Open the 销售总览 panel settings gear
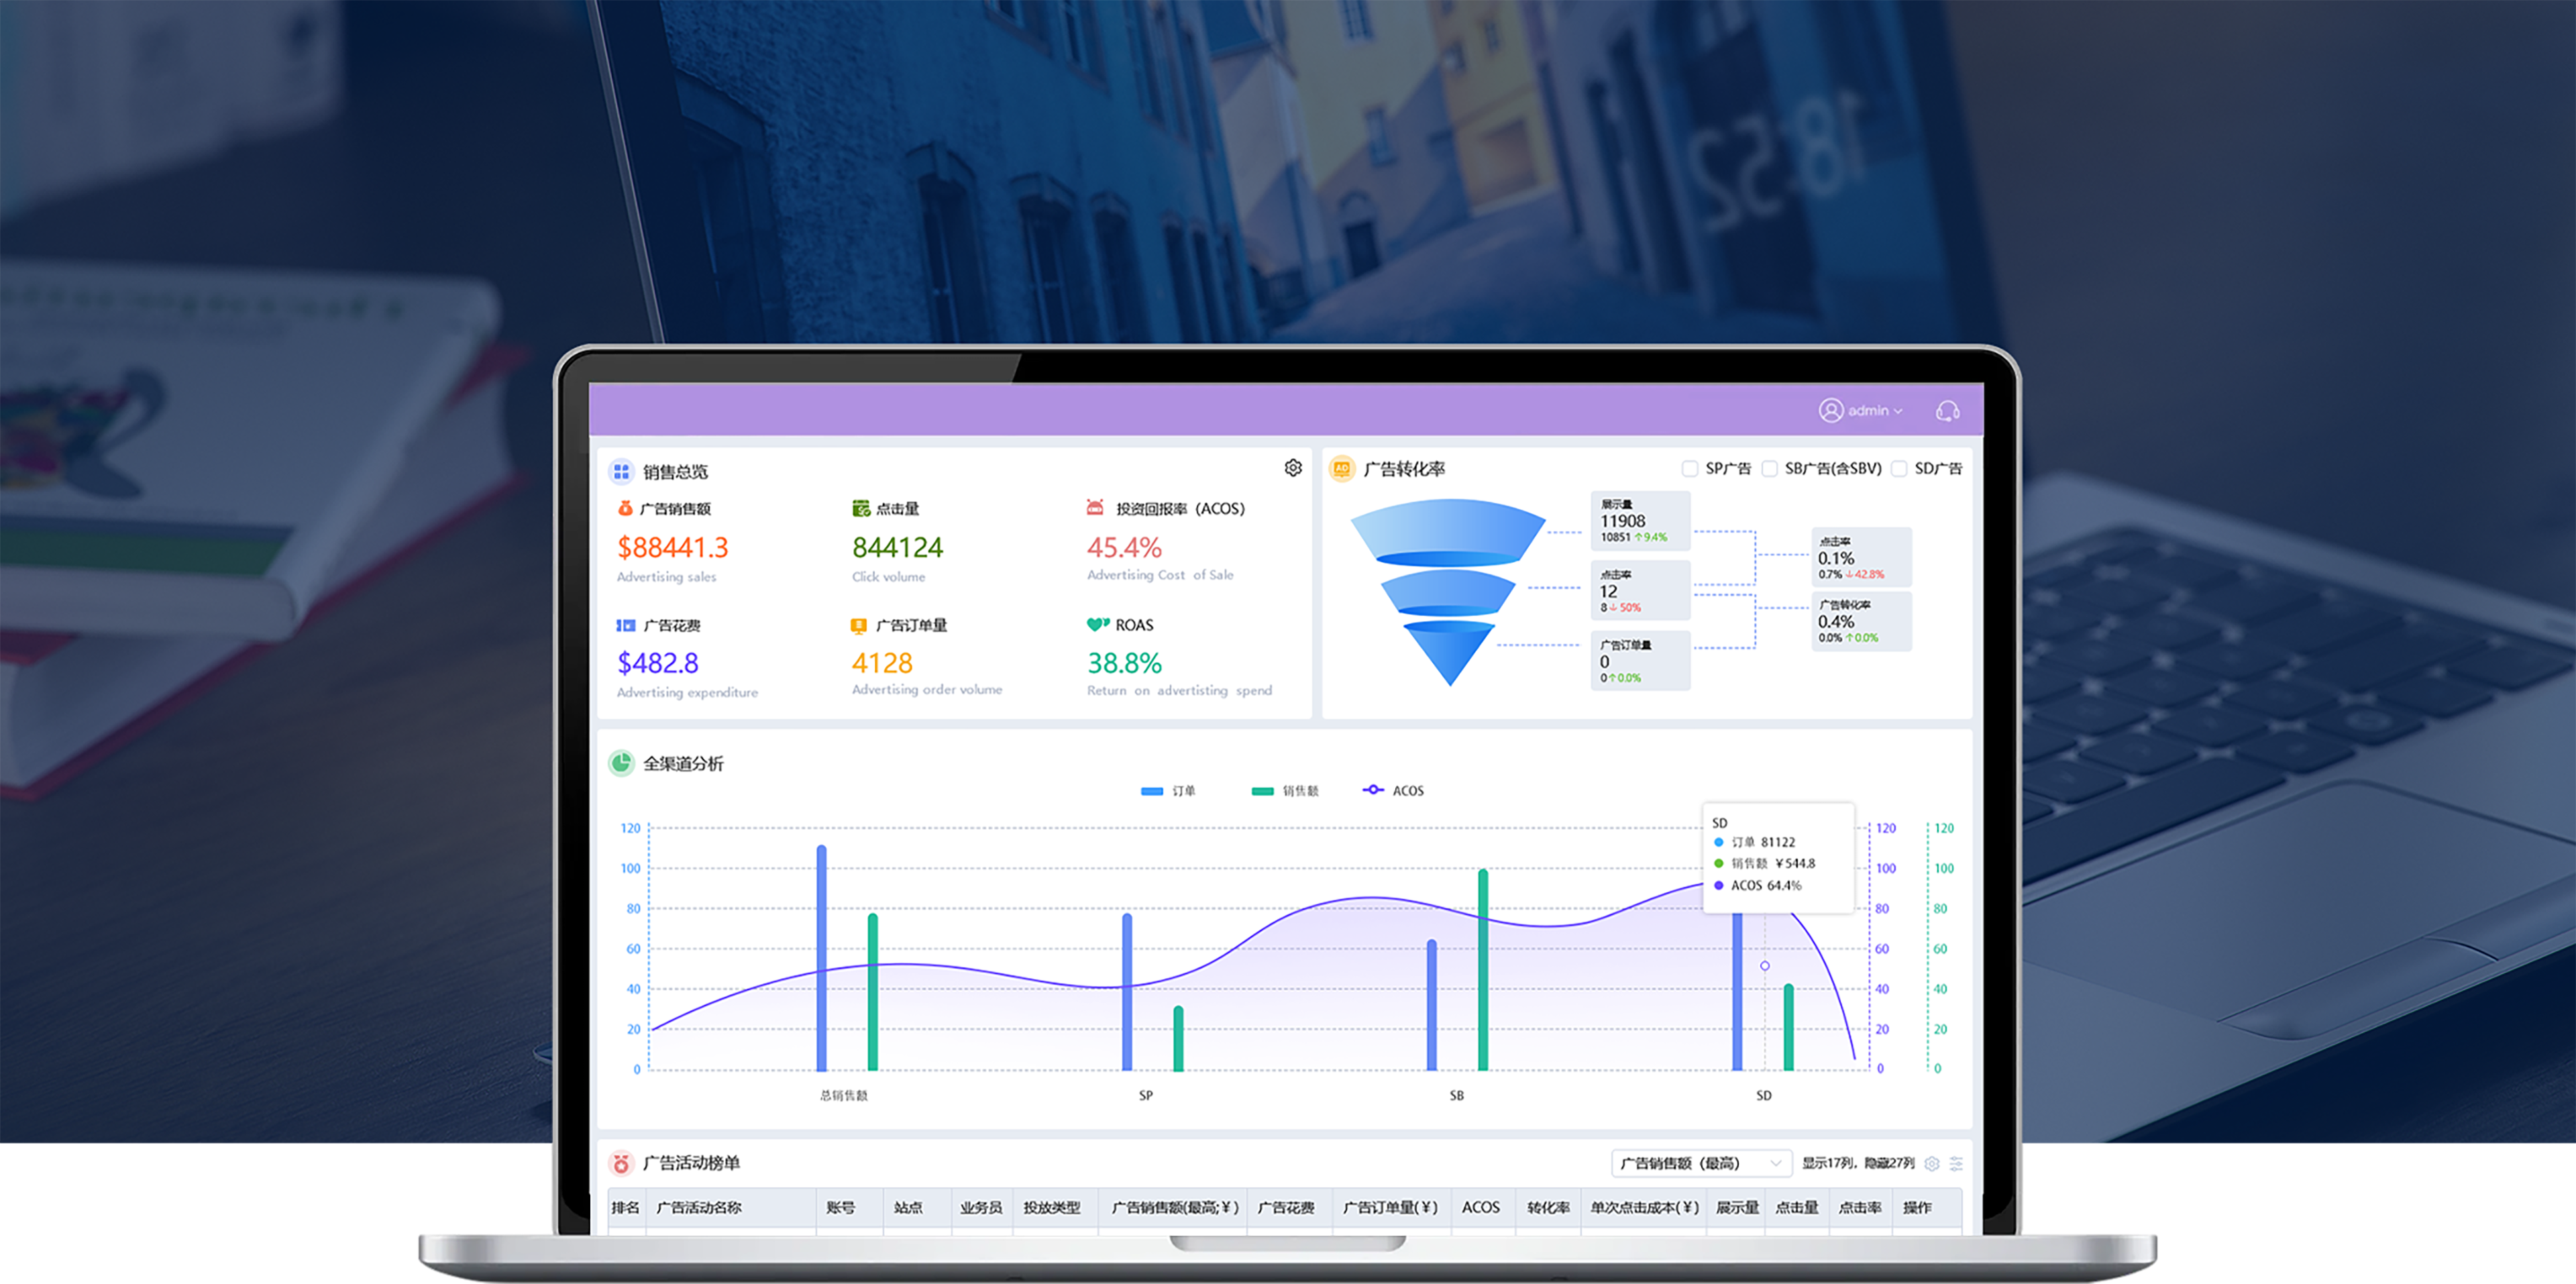This screenshot has width=2576, height=1284. 1293,468
